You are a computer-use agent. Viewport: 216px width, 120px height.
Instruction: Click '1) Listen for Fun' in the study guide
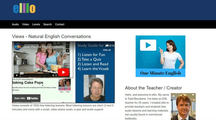(91, 55)
